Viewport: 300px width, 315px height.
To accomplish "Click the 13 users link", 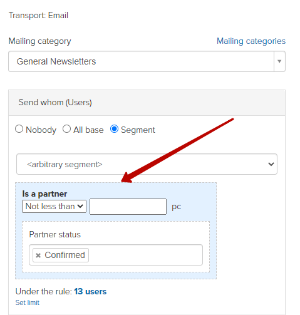I will pyautogui.click(x=90, y=291).
